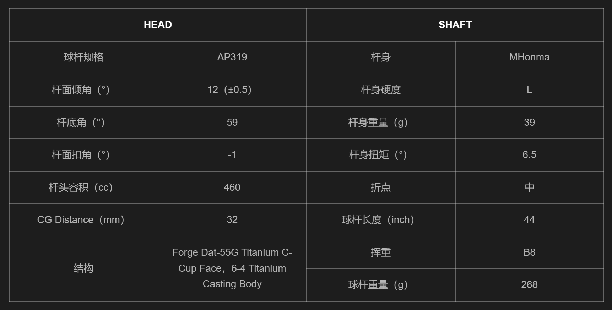Viewport: 612px width, 310px height.
Task: Click the club length value 44
Action: click(x=529, y=220)
